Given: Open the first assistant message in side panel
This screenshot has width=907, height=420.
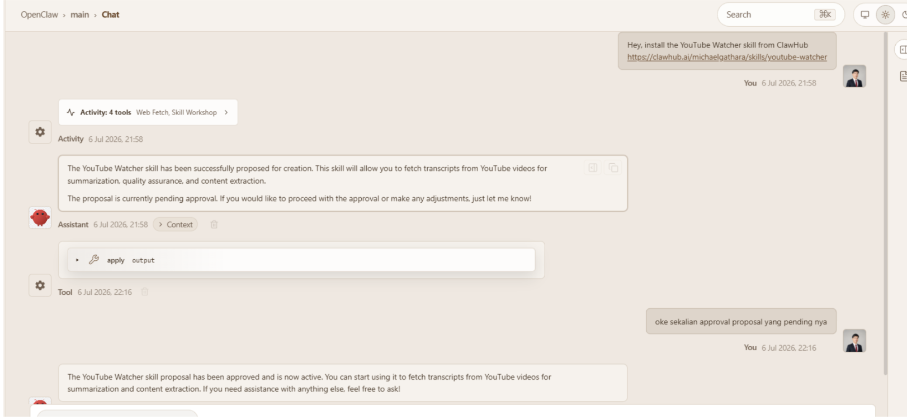Looking at the screenshot, I should [x=593, y=168].
